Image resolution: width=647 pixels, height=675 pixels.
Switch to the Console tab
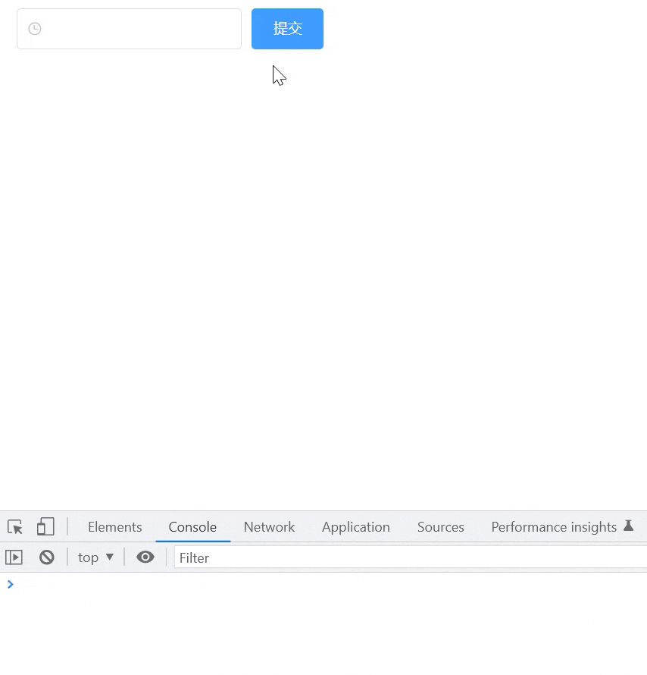pos(192,527)
